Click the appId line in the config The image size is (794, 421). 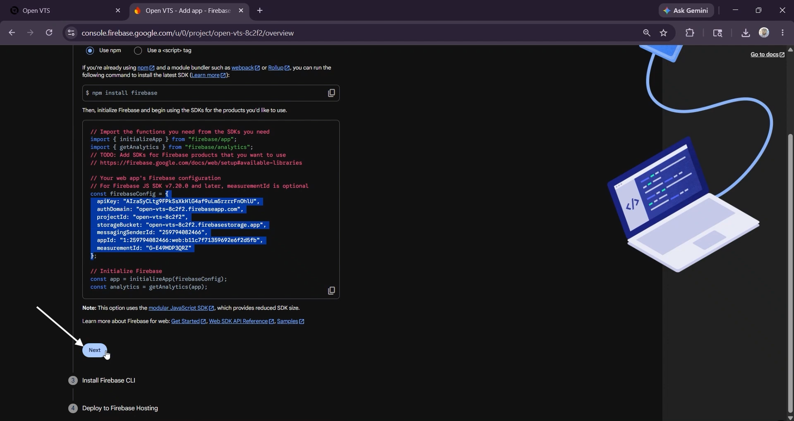click(x=180, y=240)
